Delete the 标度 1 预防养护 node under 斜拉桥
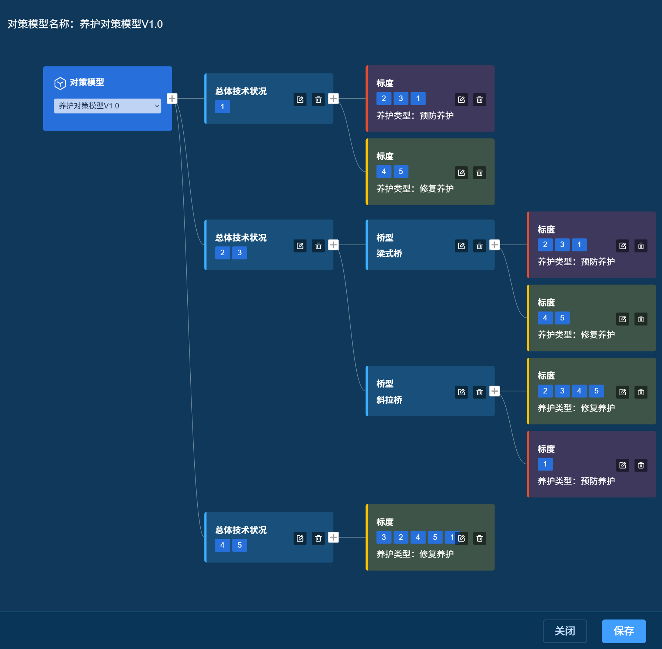This screenshot has height=649, width=662. pos(641,465)
